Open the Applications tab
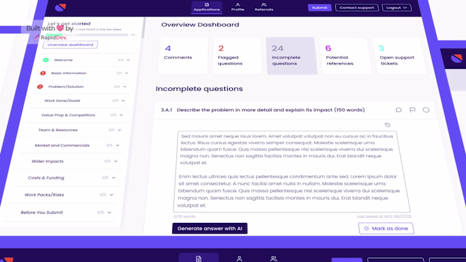 point(207,7)
